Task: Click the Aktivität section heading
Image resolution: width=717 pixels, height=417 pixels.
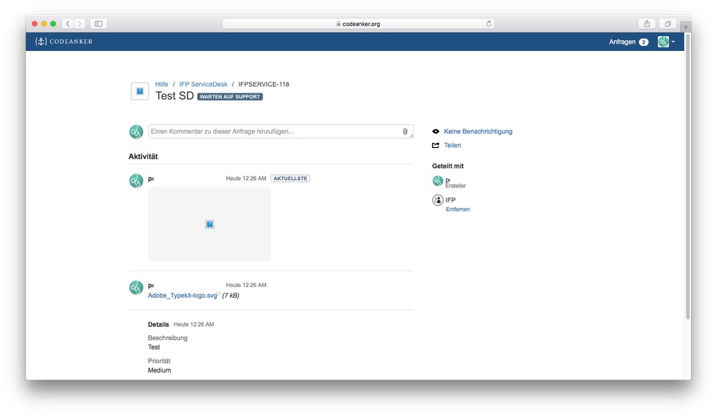Action: (143, 156)
